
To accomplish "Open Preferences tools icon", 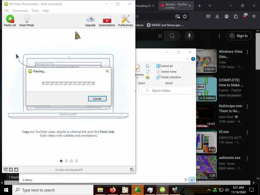I will [125, 21].
